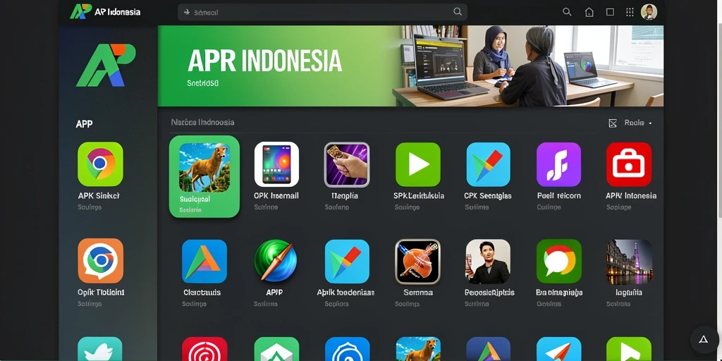Screen dimensions: 722x361
Task: Click the 'Naróca Indnoosia' section title
Action: [202, 122]
